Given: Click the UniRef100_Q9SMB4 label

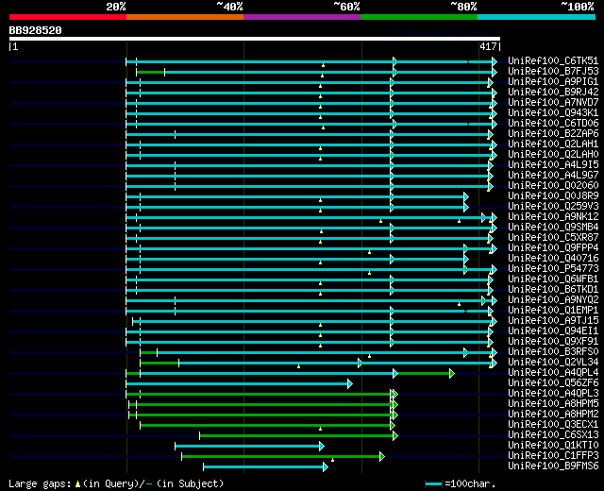Looking at the screenshot, I should [553, 228].
